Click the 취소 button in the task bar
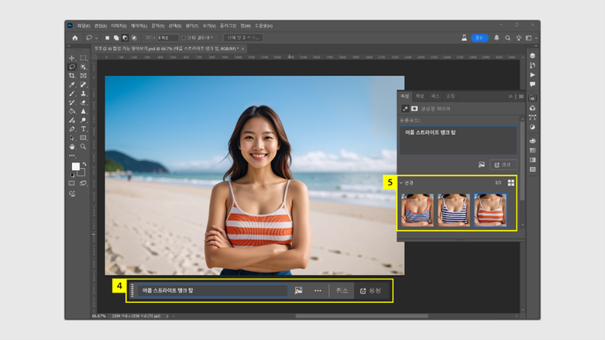The image size is (605, 340). [x=341, y=290]
